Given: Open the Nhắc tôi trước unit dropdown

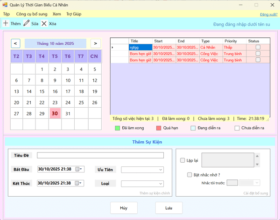Looking at the screenshot, I should pos(256,183).
